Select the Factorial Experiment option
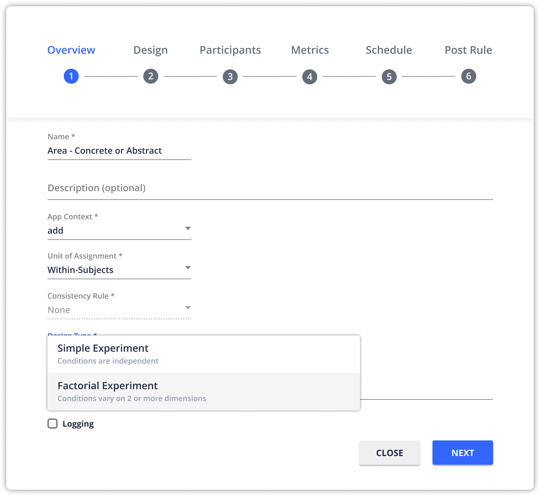 tap(203, 391)
